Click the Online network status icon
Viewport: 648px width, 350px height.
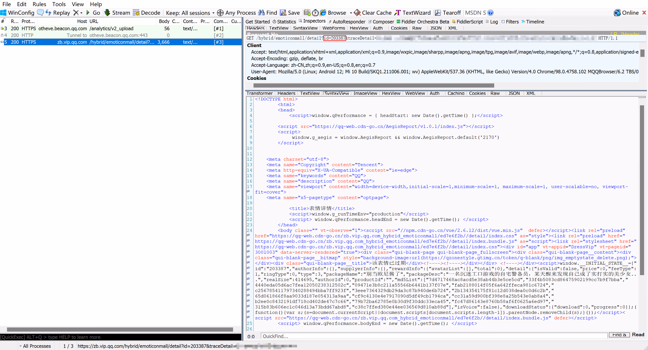pos(617,13)
